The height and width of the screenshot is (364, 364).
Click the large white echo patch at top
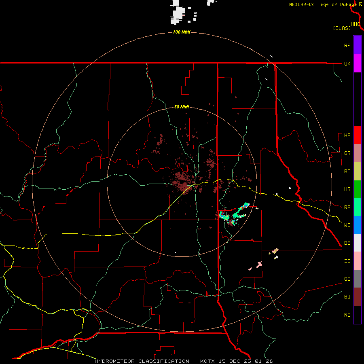(178, 15)
